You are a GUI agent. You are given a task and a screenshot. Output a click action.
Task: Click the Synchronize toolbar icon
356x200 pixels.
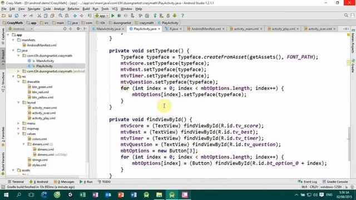point(17,16)
